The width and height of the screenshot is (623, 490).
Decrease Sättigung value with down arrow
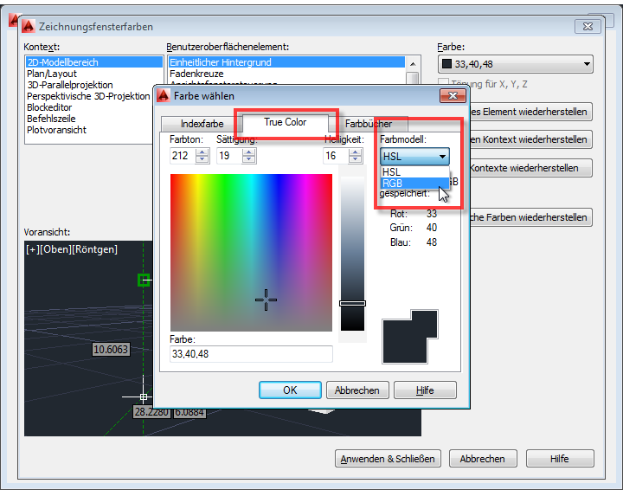(x=249, y=160)
